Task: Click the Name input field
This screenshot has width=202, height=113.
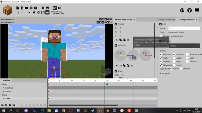Action: (184, 28)
